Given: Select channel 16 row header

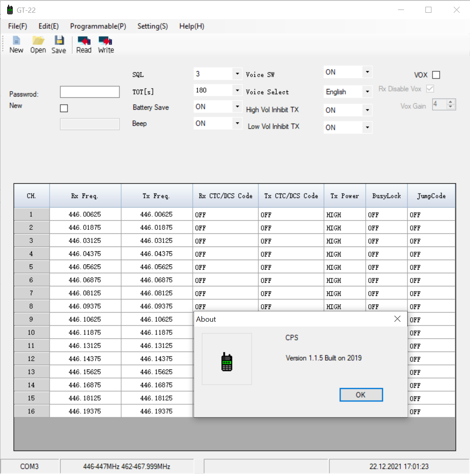Looking at the screenshot, I should pyautogui.click(x=31, y=411).
